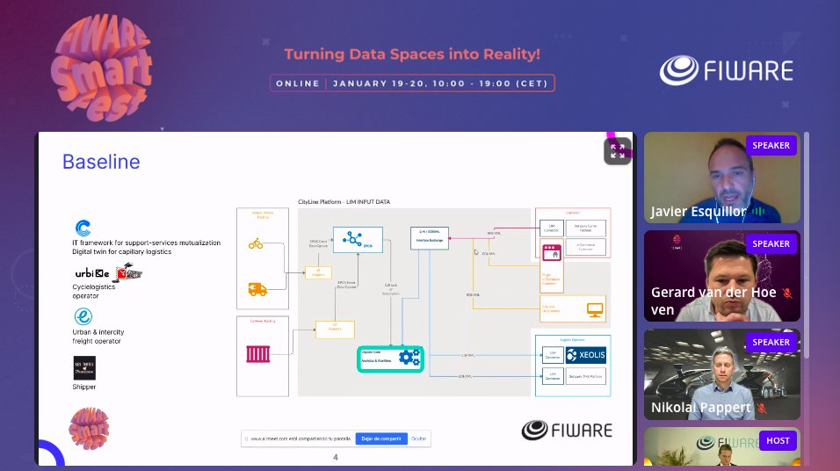The image size is (840, 471).
Task: Click the blue circular 'e' freight operator logo
Action: 83,316
